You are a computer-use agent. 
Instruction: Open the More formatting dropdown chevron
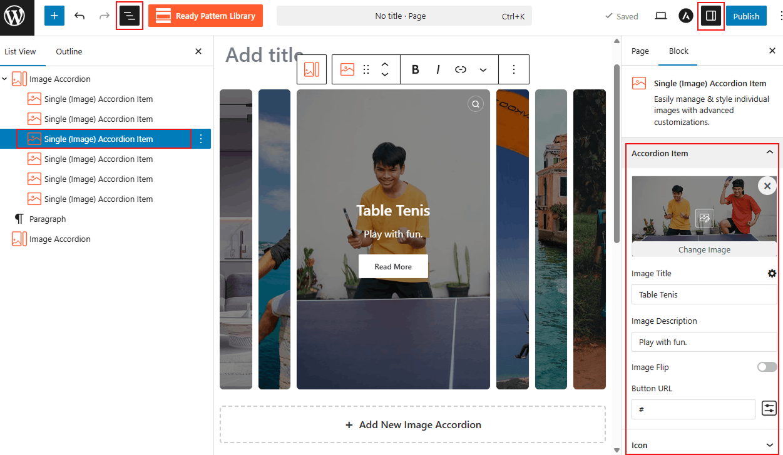483,69
